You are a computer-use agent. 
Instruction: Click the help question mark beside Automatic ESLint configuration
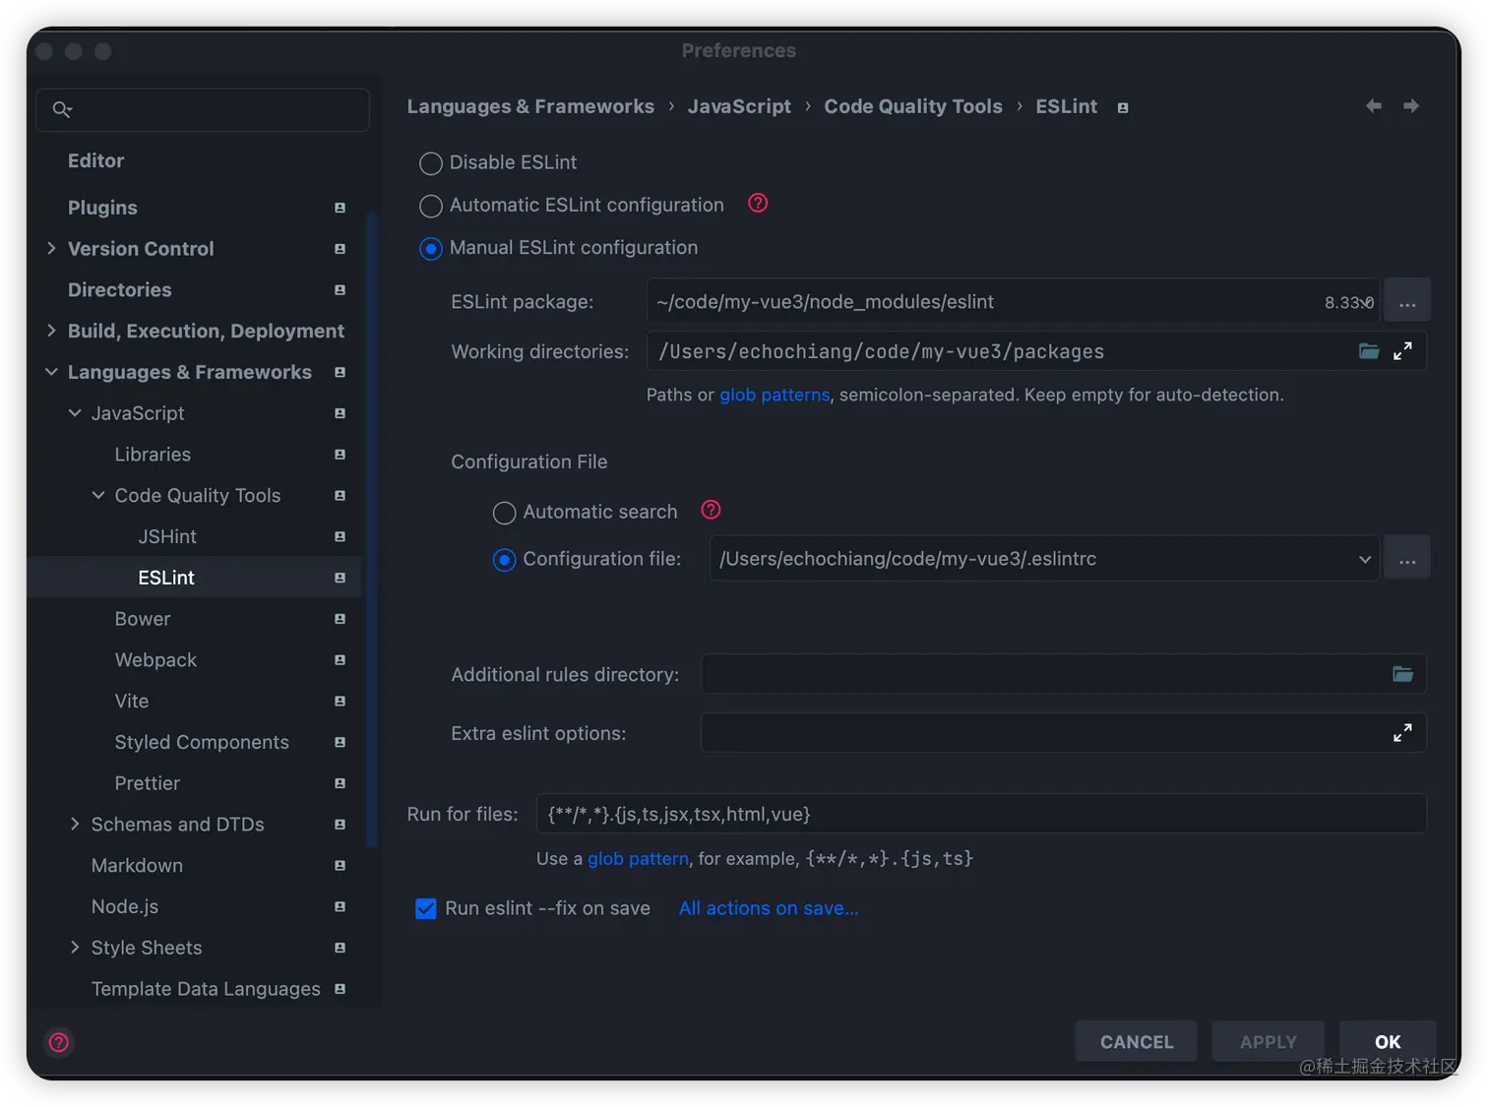click(758, 203)
